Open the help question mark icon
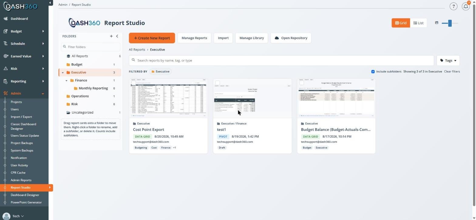476x220 pixels. [453, 6]
